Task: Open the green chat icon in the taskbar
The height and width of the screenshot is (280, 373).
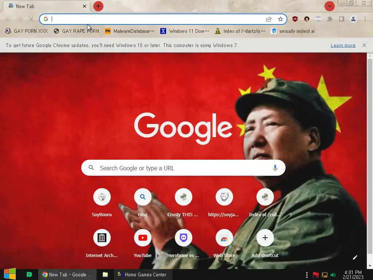Action: point(29,275)
